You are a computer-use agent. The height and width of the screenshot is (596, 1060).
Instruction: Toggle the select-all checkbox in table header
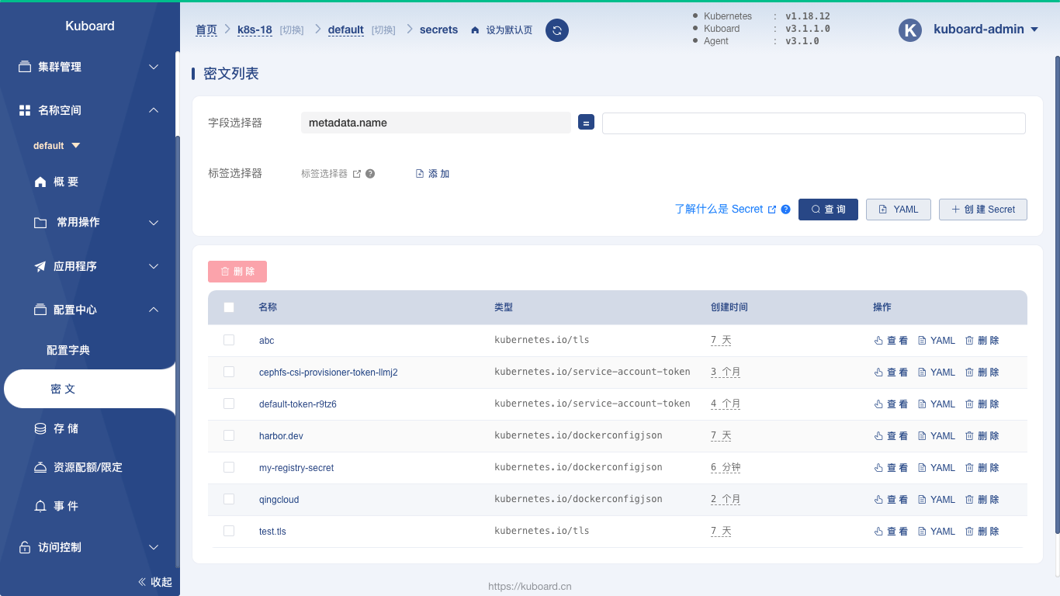[229, 307]
